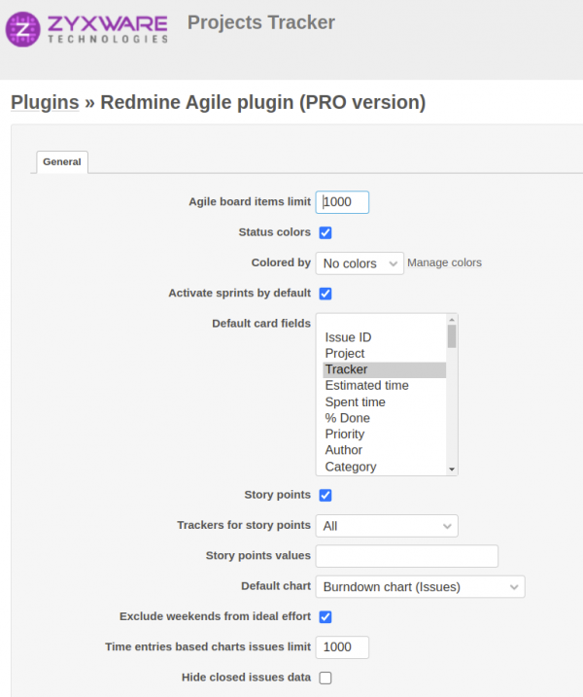This screenshot has height=697, width=583.
Task: Enable the Hide closed issues data checkbox
Action: pyautogui.click(x=326, y=678)
